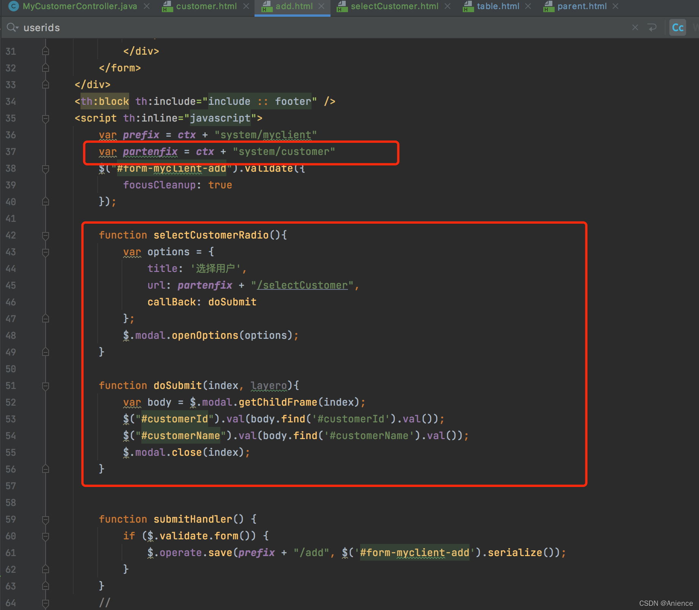Open the customer.html editor tab
Screen dimensions: 699x610
[x=206, y=6]
